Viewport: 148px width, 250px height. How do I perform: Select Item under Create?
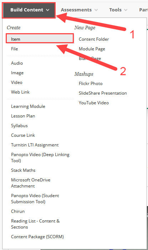(40, 39)
